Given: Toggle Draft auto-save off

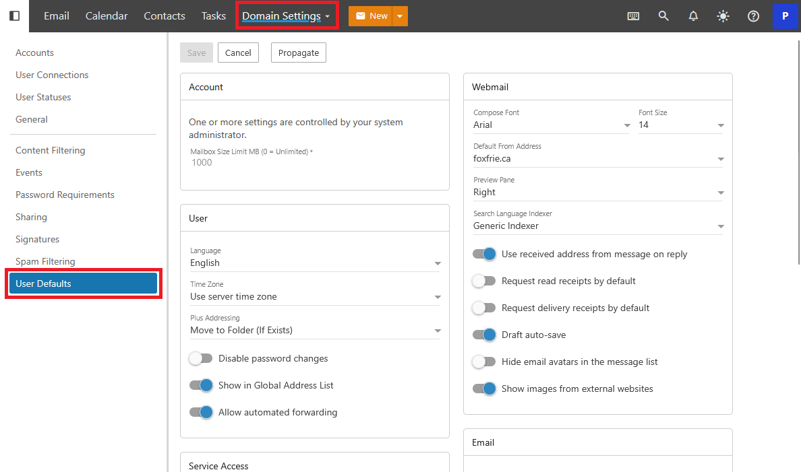Looking at the screenshot, I should (484, 335).
